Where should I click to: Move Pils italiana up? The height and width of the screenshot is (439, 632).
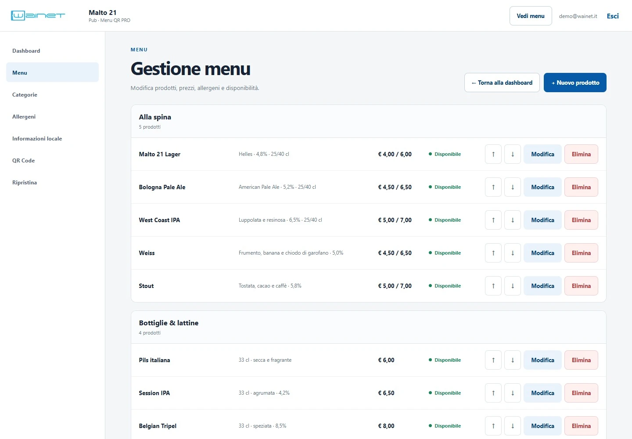[x=493, y=360]
